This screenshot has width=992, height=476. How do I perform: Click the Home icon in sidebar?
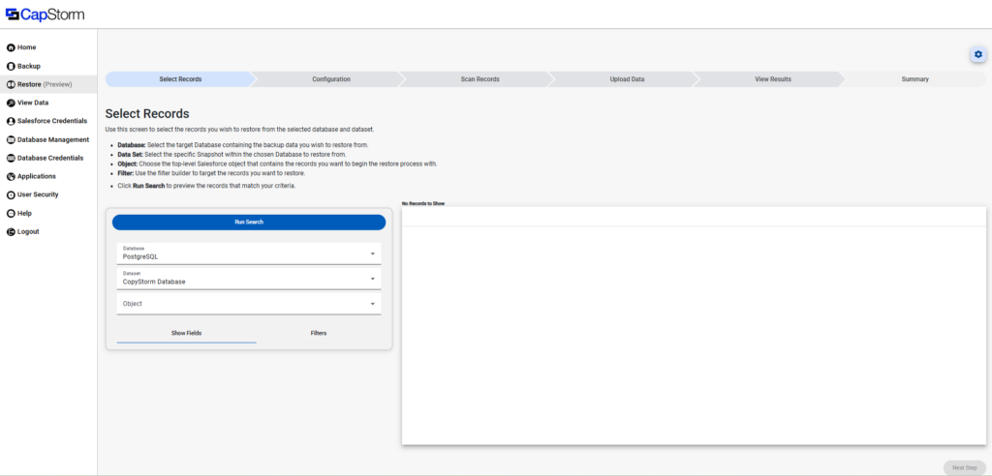tap(11, 47)
